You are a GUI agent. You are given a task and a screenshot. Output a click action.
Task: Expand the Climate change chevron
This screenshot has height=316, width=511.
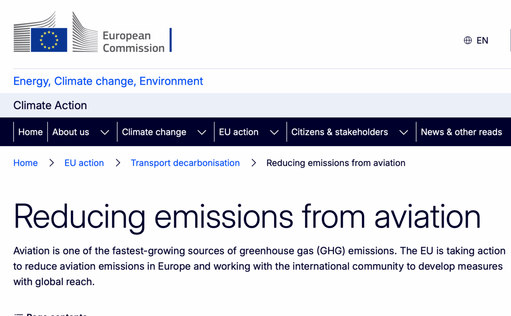pyautogui.click(x=202, y=133)
